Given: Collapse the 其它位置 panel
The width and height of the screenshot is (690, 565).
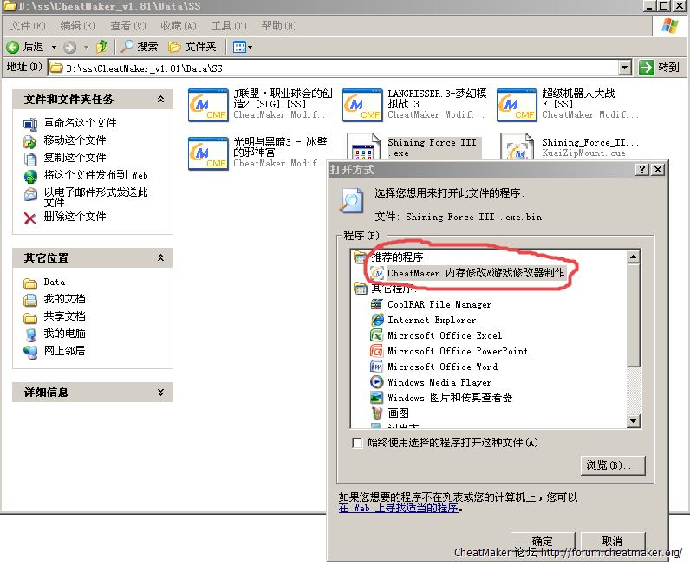Looking at the screenshot, I should point(160,258).
